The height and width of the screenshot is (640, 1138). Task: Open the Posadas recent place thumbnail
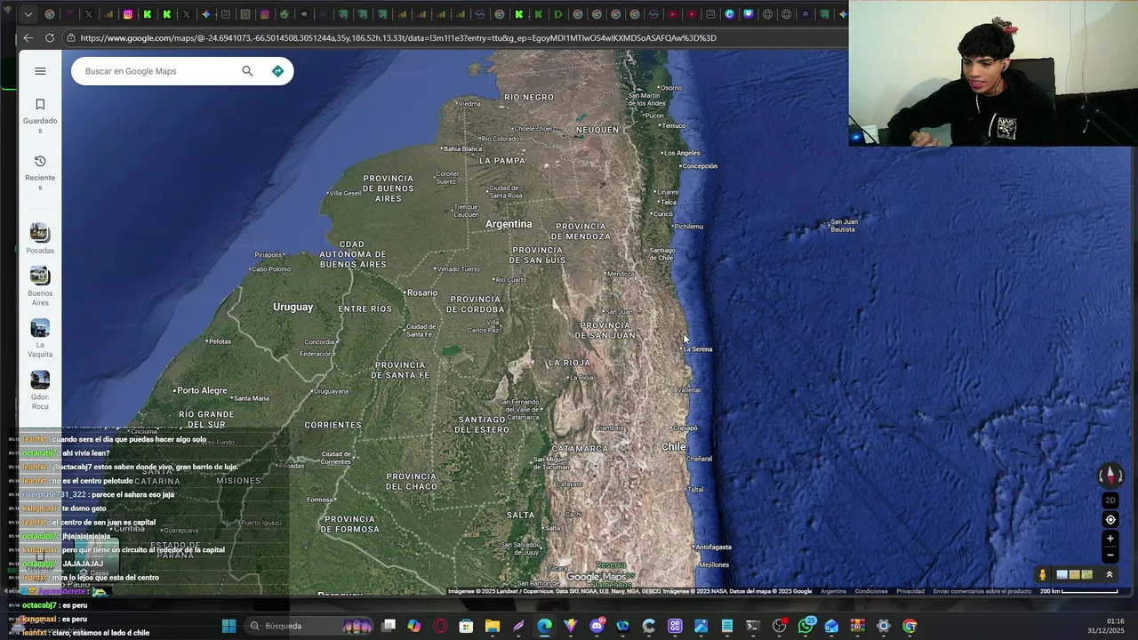coord(40,233)
